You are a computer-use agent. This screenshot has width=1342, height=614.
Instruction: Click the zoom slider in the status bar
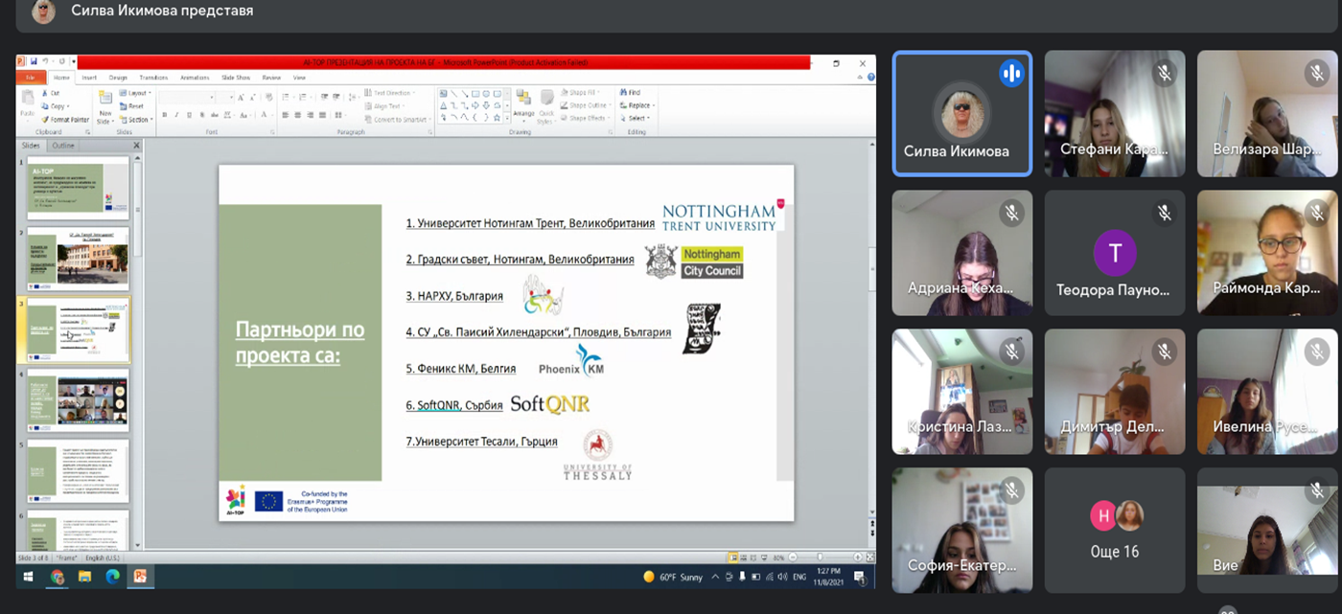(820, 557)
